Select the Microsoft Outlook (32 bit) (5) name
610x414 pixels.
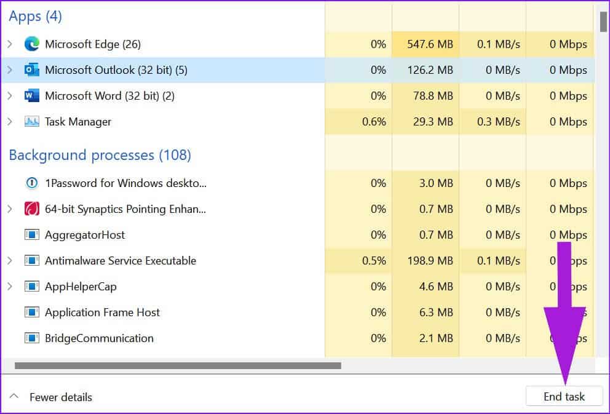click(116, 70)
